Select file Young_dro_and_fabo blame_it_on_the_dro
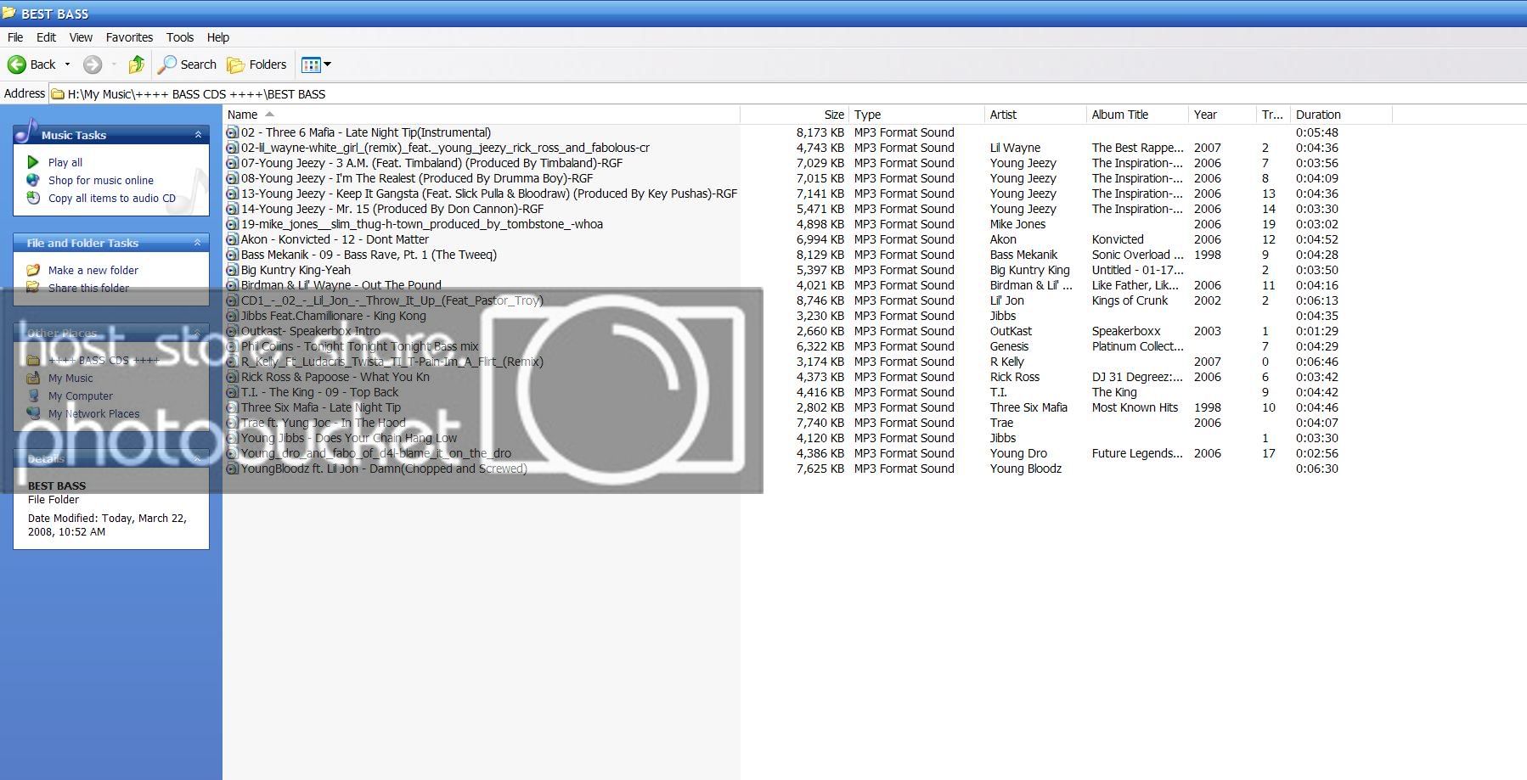 coord(376,453)
